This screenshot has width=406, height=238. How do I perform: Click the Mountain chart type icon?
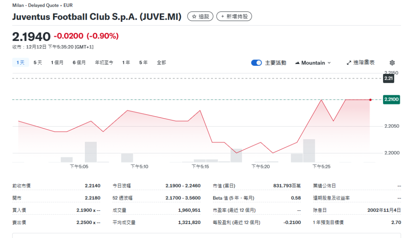tap(297, 63)
